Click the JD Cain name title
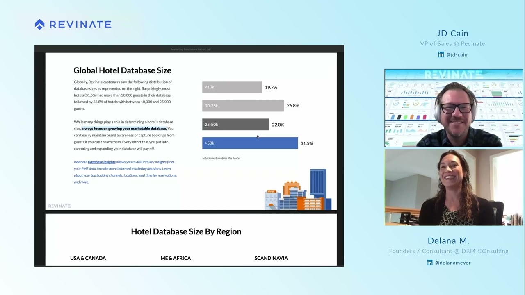 (x=453, y=34)
